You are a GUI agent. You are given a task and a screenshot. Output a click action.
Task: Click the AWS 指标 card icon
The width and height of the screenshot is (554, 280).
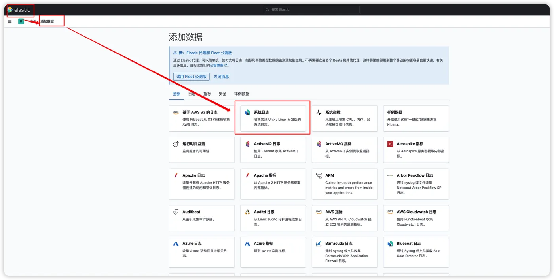[319, 212]
